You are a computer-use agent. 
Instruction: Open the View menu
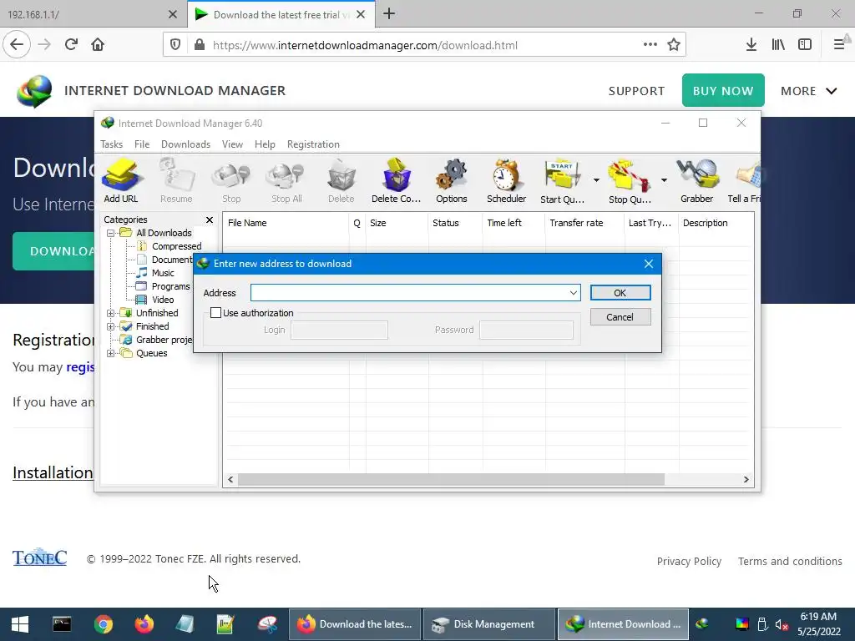pos(232,144)
